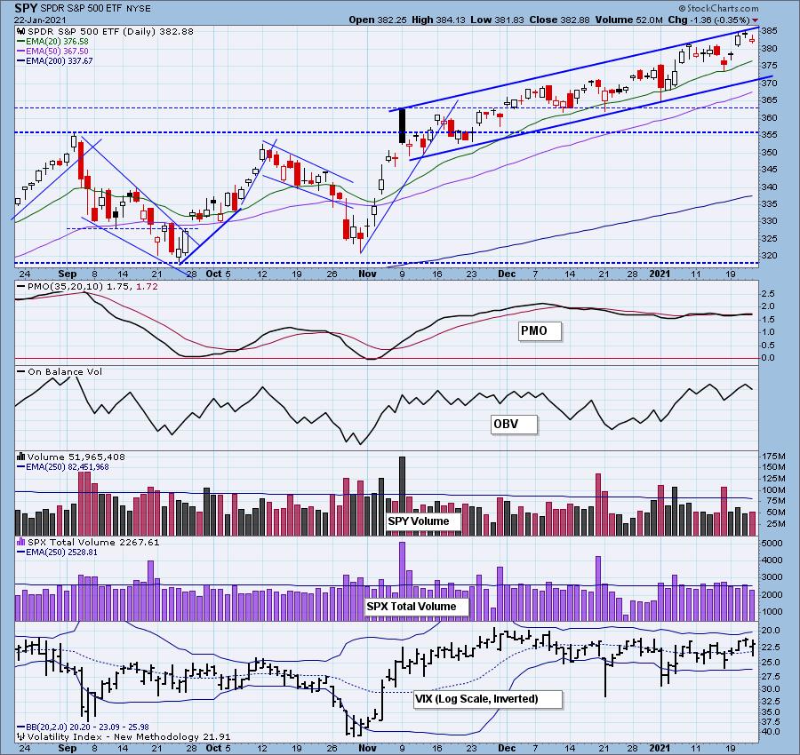
Task: Click the SPY ticker symbol in the header
Action: (x=25, y=8)
